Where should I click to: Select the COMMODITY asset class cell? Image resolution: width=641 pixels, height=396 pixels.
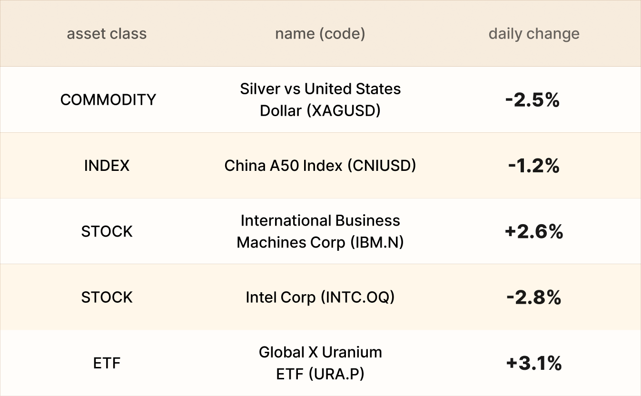(x=108, y=100)
